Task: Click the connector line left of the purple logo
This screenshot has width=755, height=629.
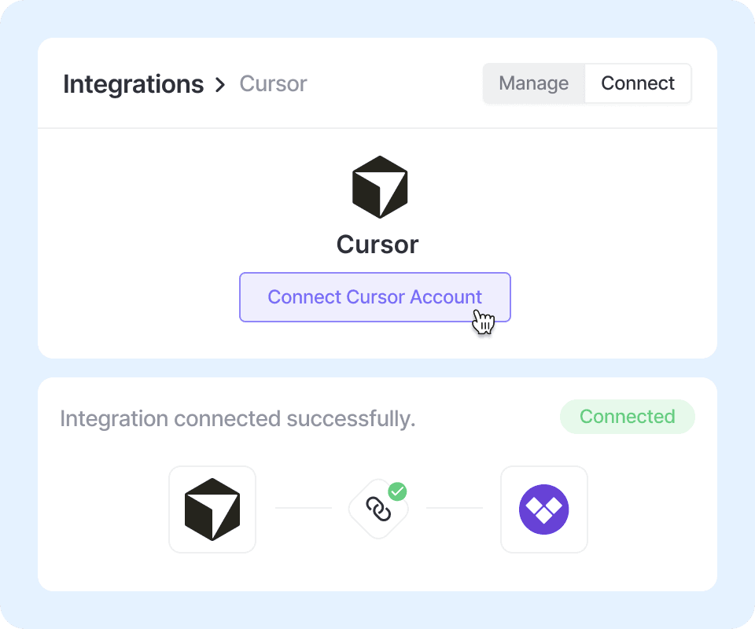Action: coord(454,508)
